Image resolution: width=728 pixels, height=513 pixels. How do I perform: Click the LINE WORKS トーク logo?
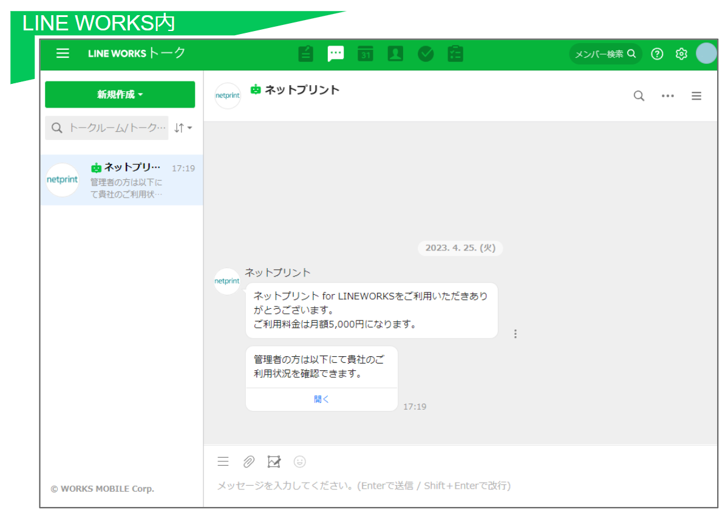coord(137,53)
